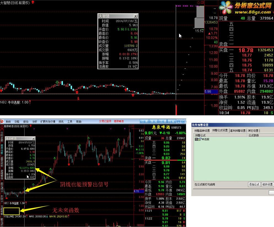Click the up-down arrows icon above sidebar tabs
The image size is (274, 227).
2,127
